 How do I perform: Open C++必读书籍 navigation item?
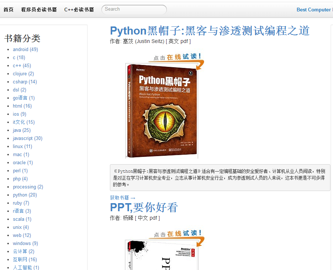tap(79, 10)
